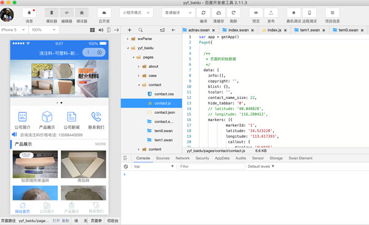Open the 100% zoom dropdown
The width and height of the screenshot is (369, 225).
[x=44, y=30]
